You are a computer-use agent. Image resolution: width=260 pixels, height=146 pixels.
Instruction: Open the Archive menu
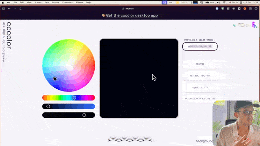click(56, 2)
